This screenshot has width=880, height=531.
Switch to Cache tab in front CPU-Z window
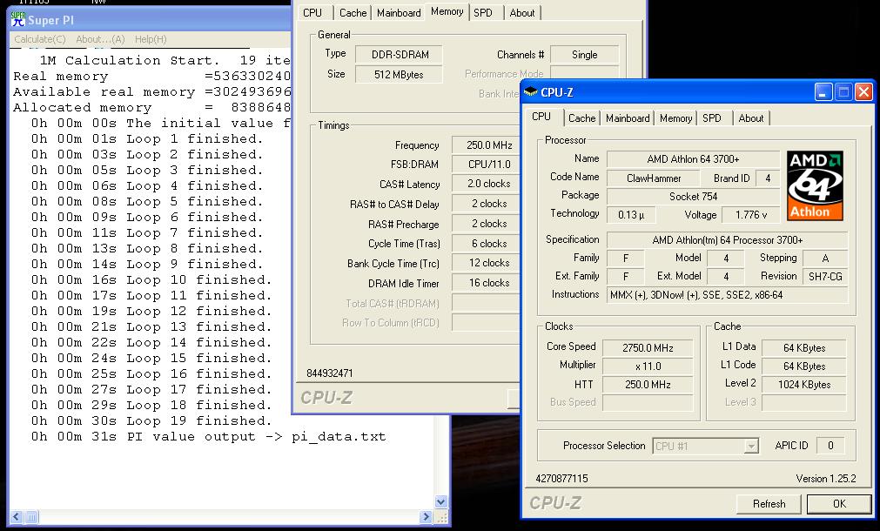581,118
